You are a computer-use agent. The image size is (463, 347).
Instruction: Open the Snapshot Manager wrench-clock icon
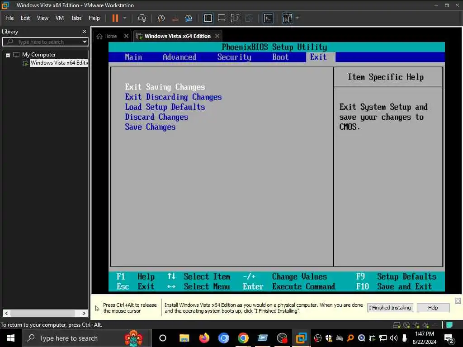pyautogui.click(x=189, y=18)
